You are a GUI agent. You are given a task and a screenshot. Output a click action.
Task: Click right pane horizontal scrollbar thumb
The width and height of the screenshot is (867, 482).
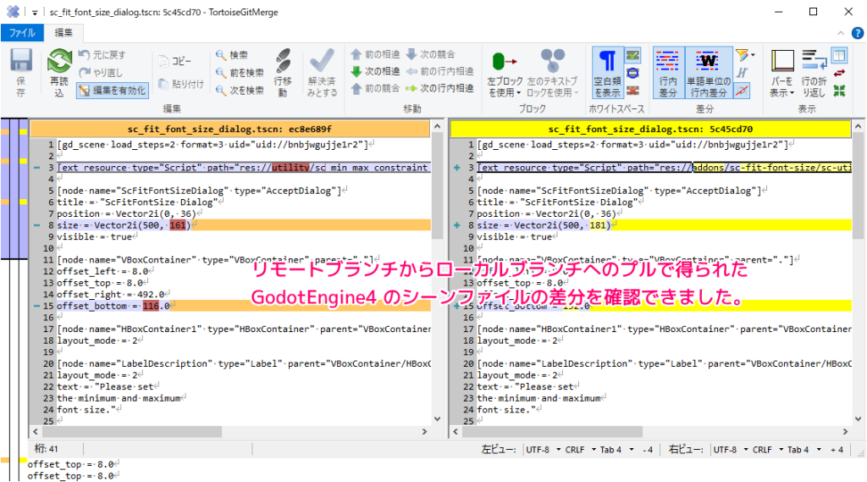[551, 431]
